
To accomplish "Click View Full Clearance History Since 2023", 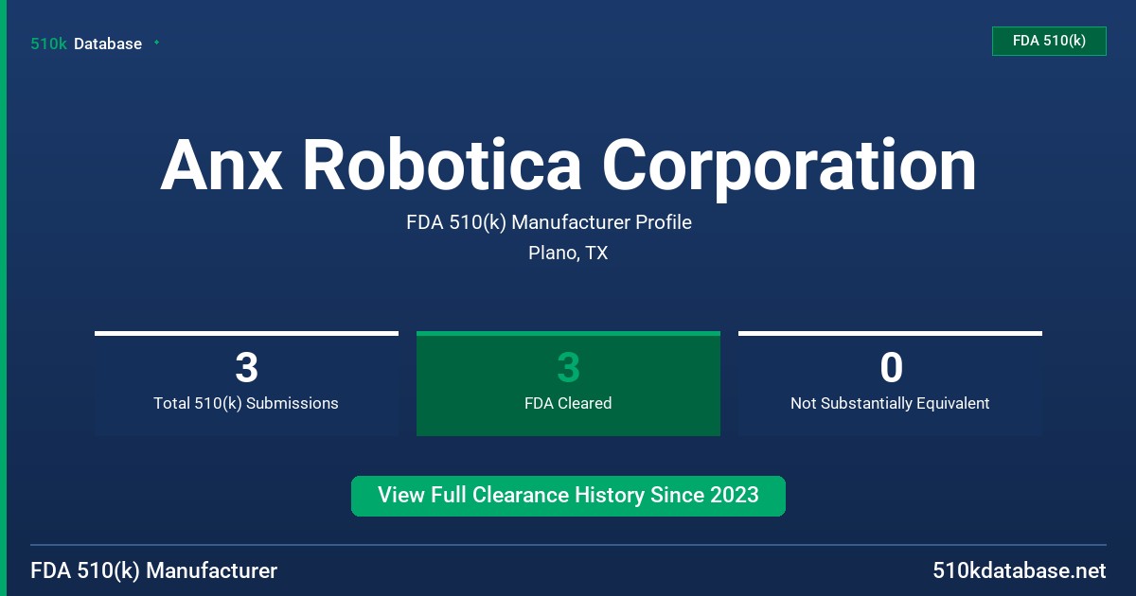I will 568,496.
